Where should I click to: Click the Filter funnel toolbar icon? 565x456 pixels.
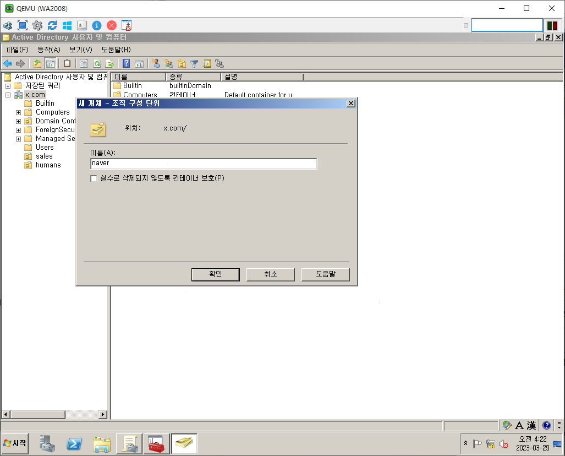coord(194,64)
